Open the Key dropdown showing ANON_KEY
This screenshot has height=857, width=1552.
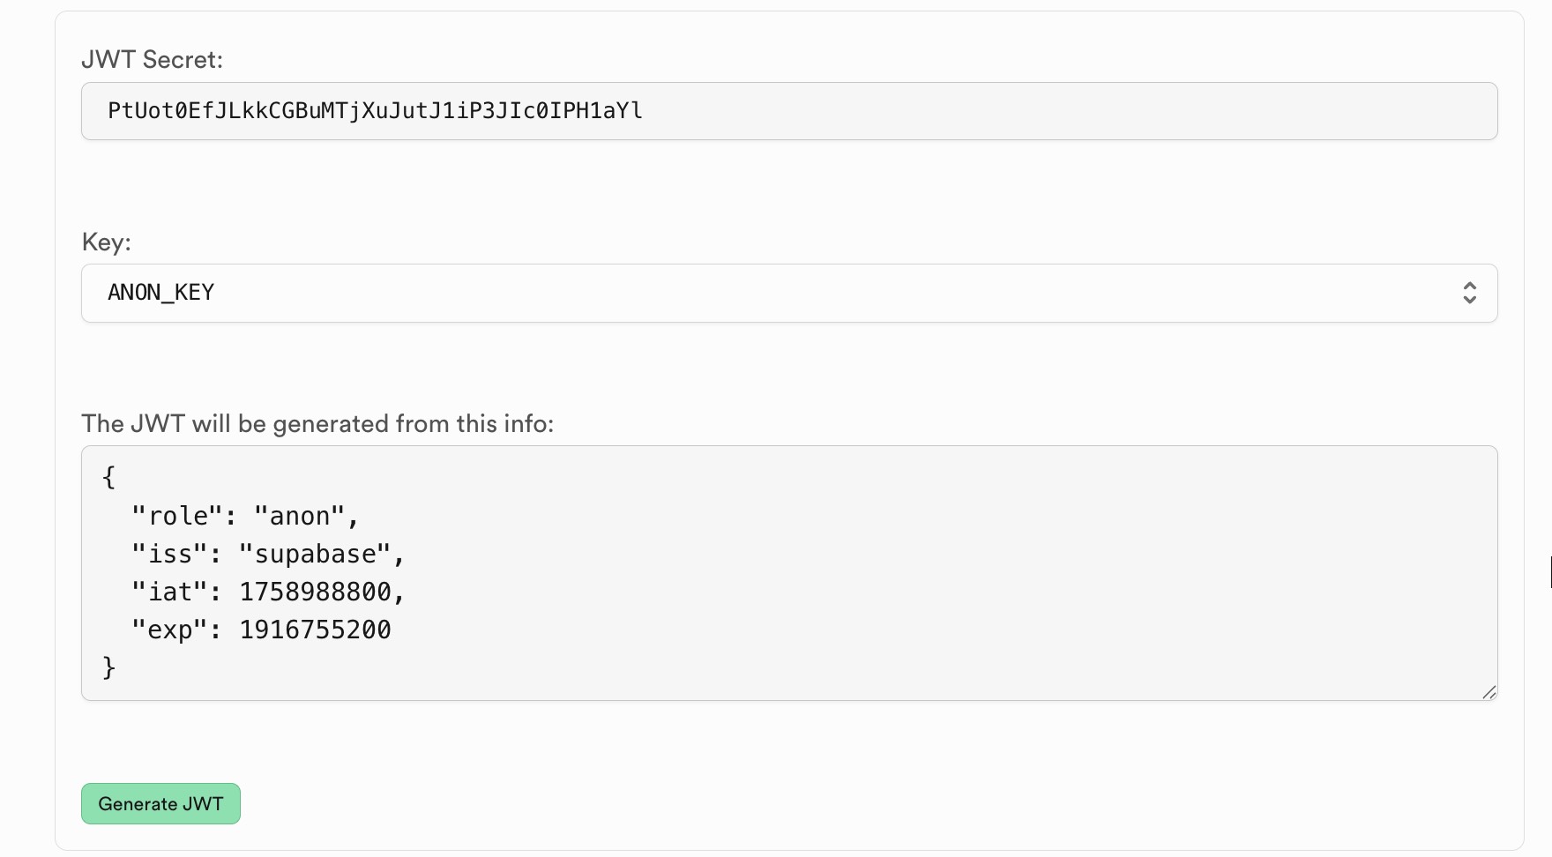pyautogui.click(x=788, y=293)
